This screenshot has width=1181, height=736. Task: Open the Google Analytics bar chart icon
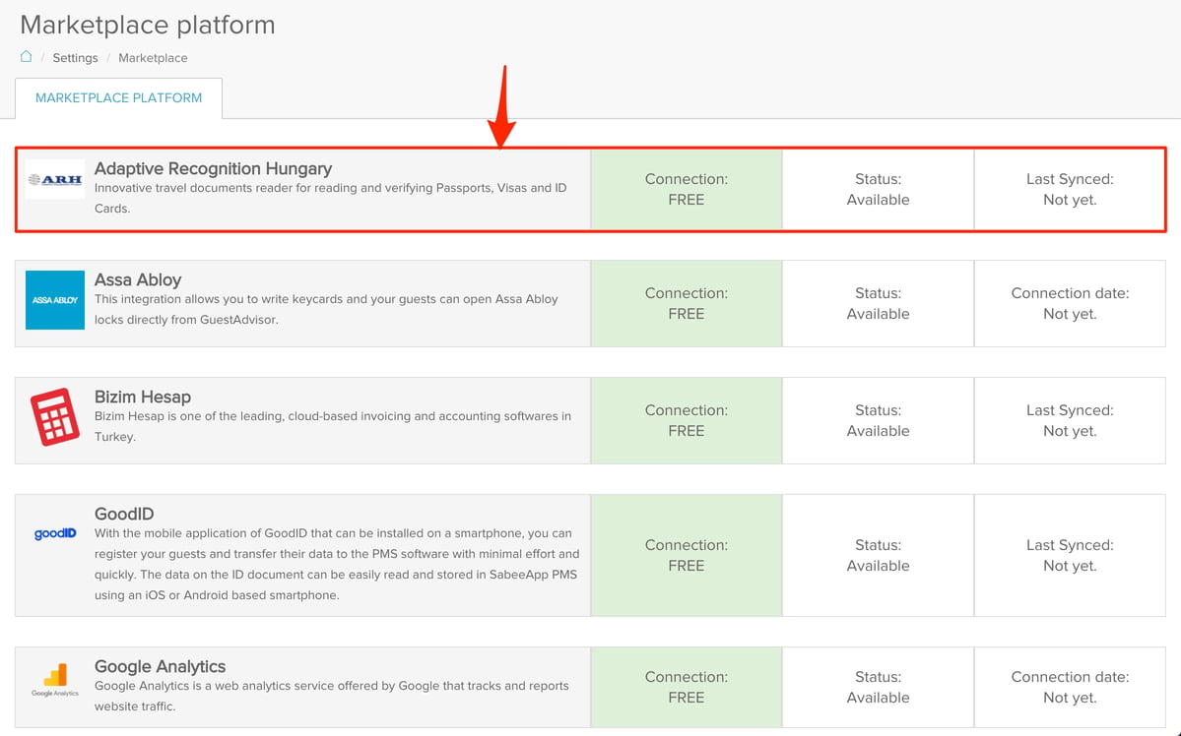pyautogui.click(x=55, y=680)
